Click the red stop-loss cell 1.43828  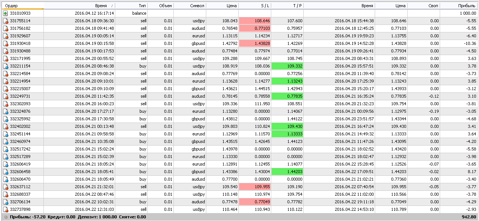coord(255,43)
